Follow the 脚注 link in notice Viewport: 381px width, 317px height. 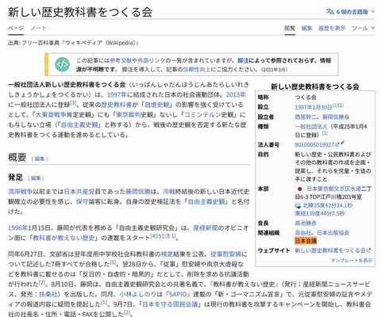click(243, 60)
